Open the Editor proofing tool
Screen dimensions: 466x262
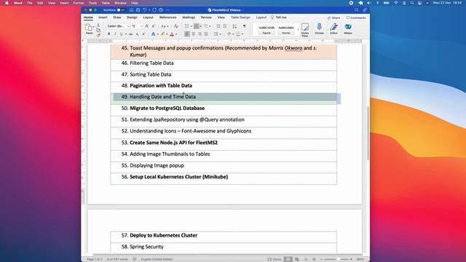click(x=333, y=29)
